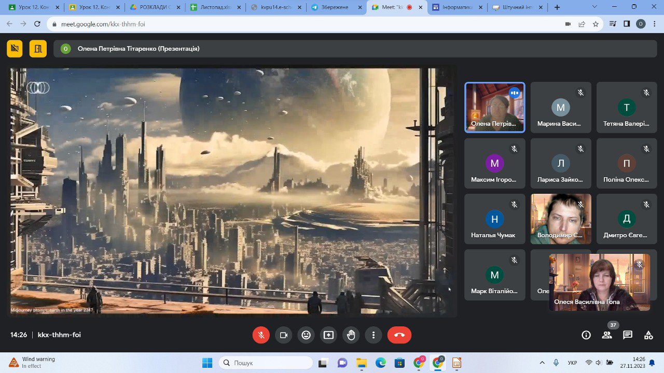Share this page icon in address bar
664x373 pixels.
pyautogui.click(x=582, y=24)
